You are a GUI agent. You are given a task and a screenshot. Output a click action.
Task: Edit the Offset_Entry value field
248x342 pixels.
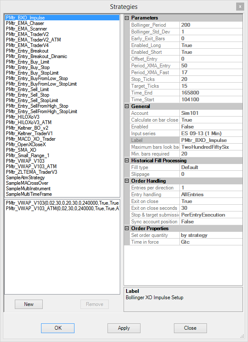211,58
